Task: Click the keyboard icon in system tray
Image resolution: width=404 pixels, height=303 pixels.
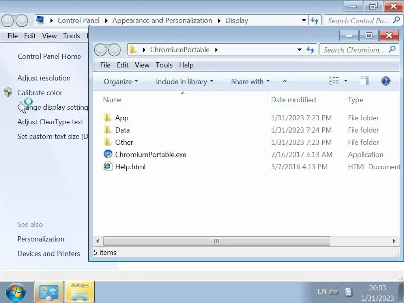Action: pos(334,292)
